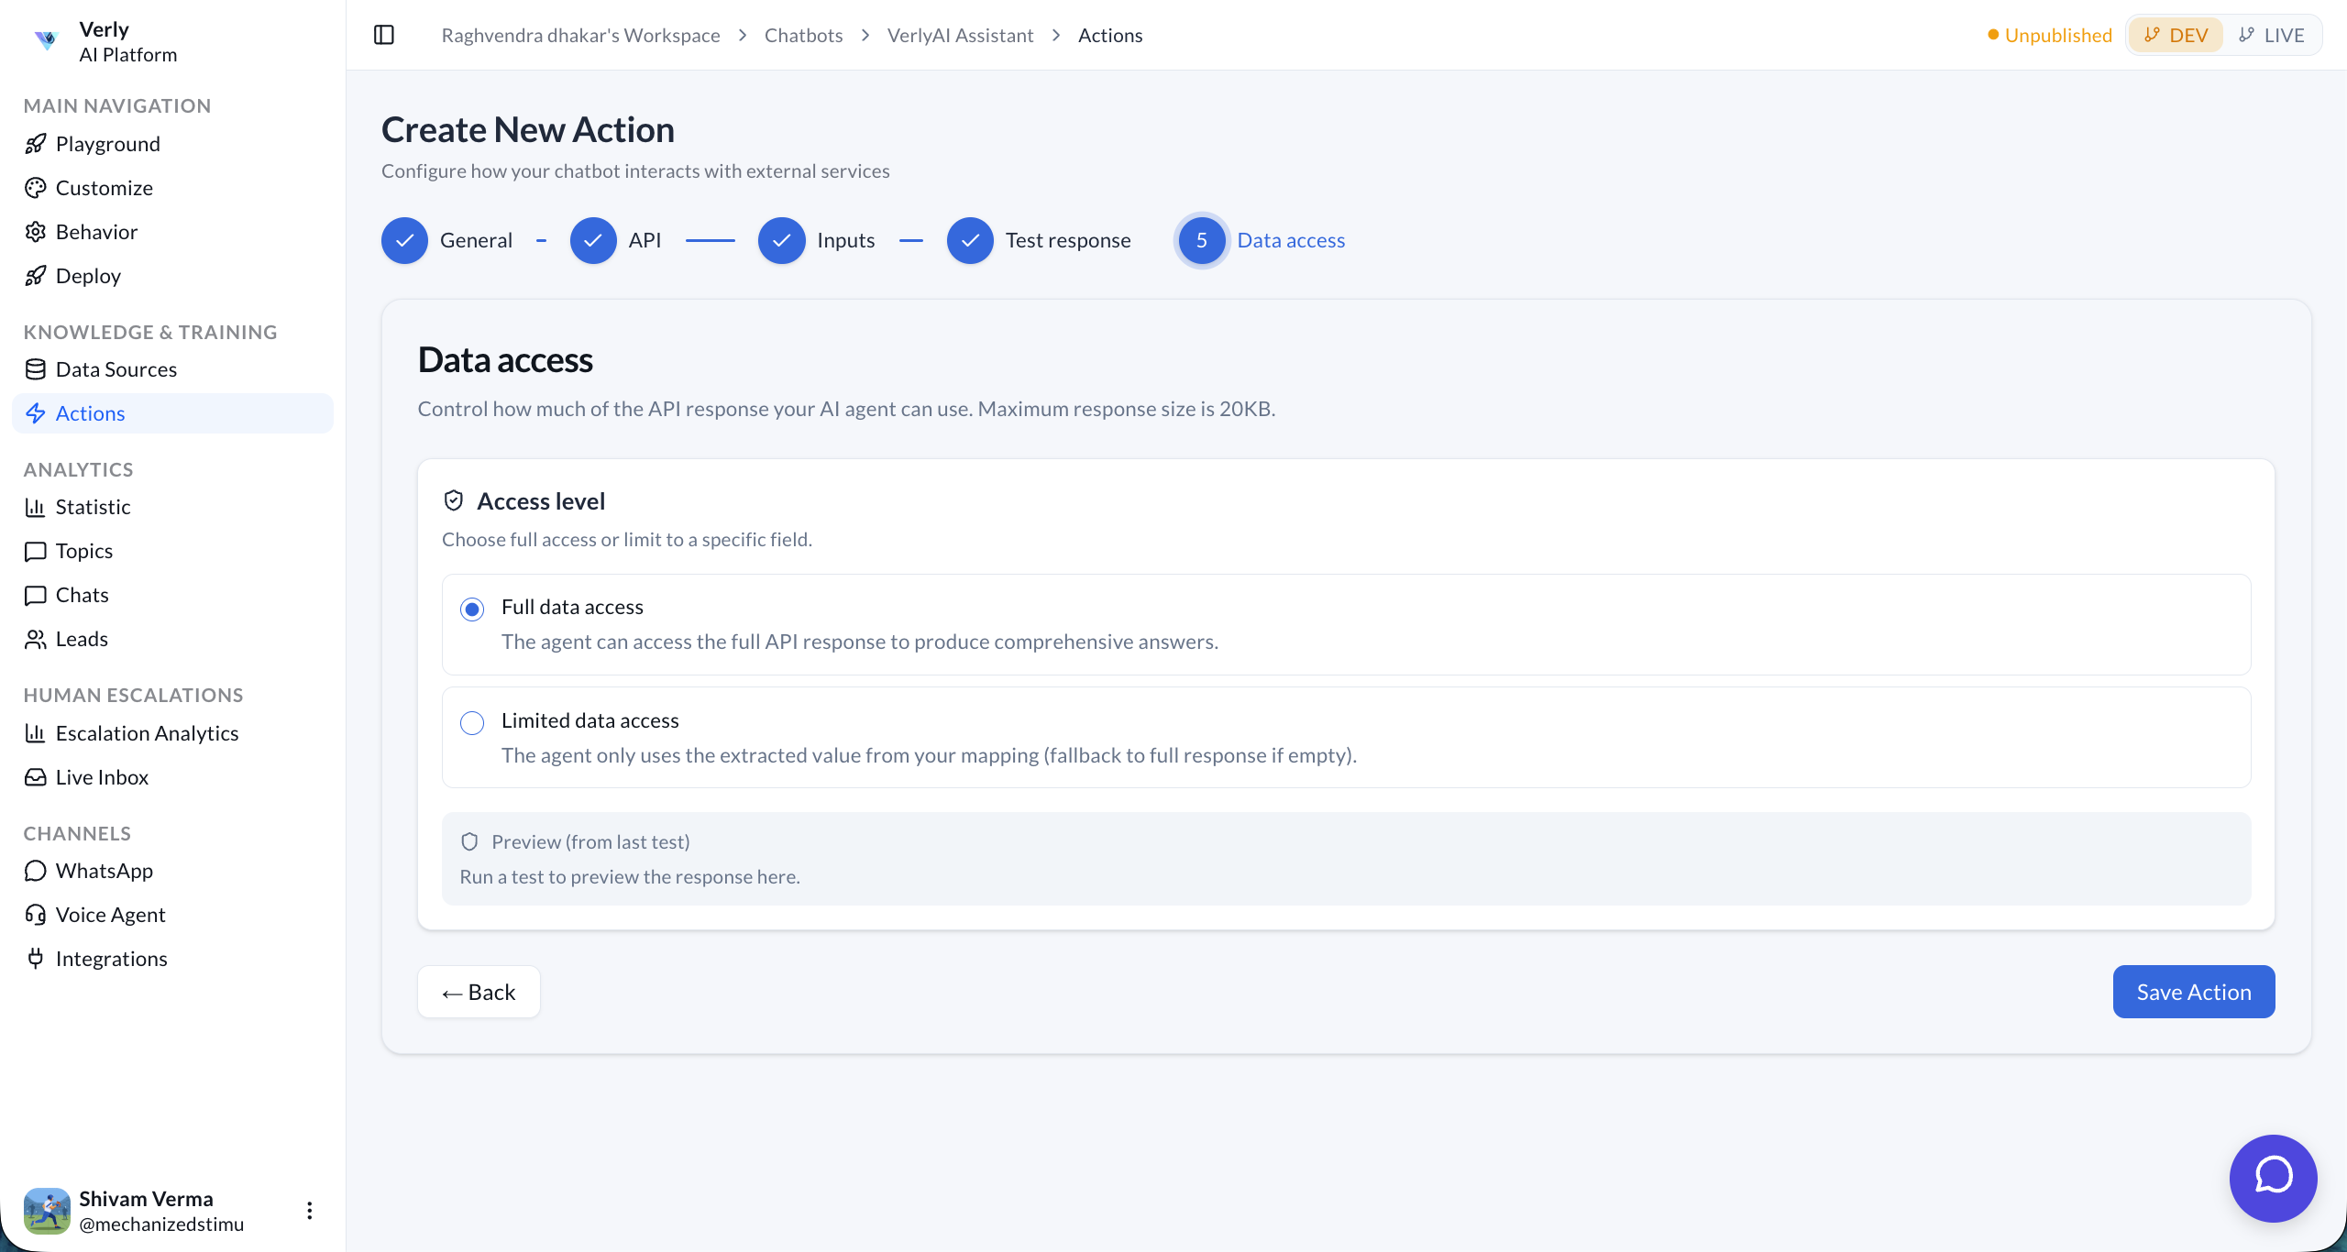The height and width of the screenshot is (1252, 2347).
Task: Open the Playground rocket icon
Action: pos(36,143)
